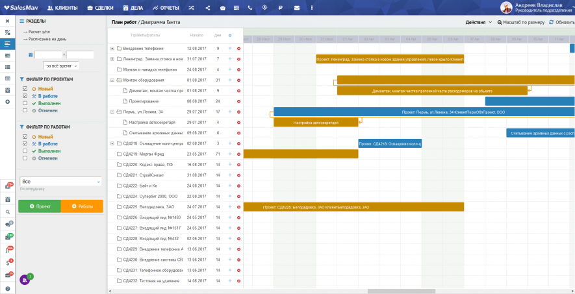575x294 pixels.
Task: Add a task to Внедрение телефонии with plus icon
Action: tap(229, 48)
